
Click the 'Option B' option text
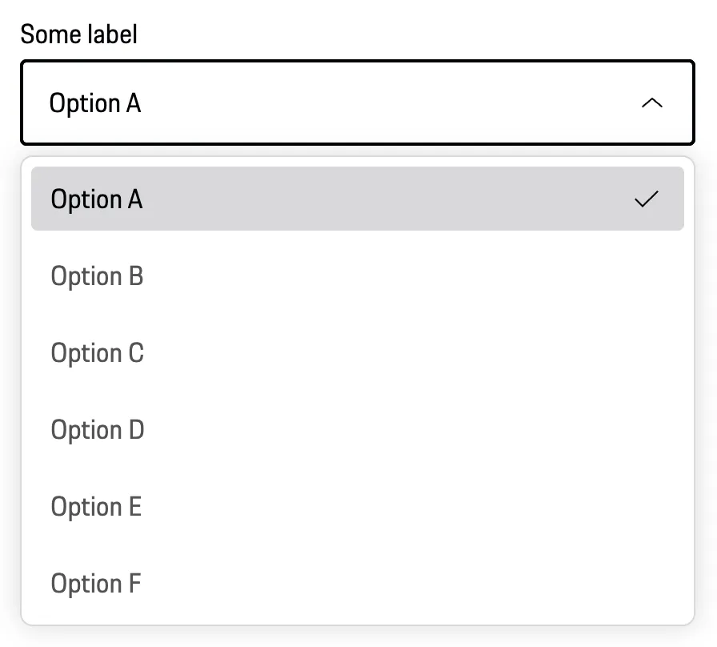97,276
